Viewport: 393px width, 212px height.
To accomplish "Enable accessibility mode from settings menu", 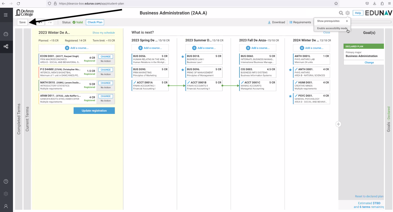I will [x=332, y=28].
